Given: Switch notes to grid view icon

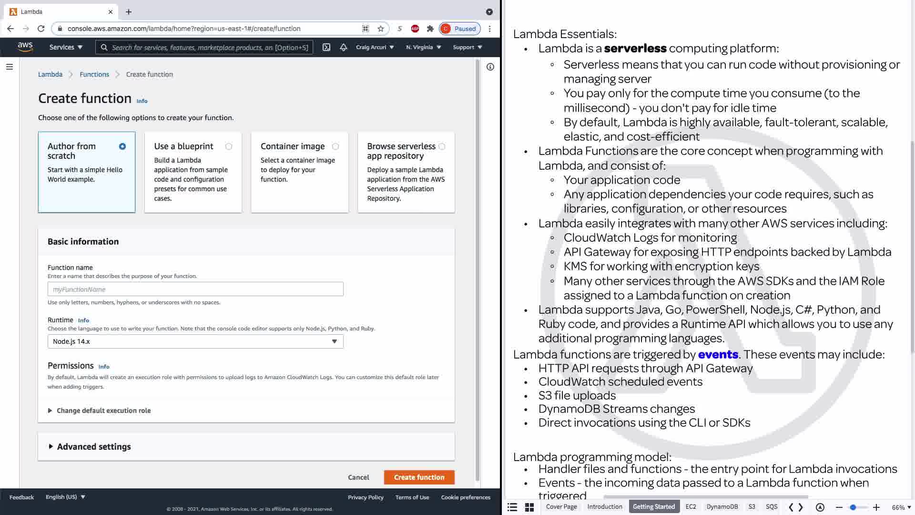Looking at the screenshot, I should pos(529,507).
